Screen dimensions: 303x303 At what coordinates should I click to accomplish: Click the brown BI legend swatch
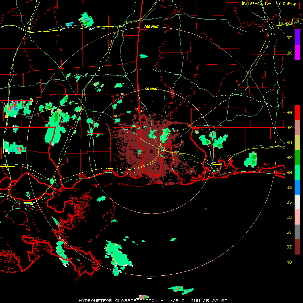pyautogui.click(x=297, y=247)
